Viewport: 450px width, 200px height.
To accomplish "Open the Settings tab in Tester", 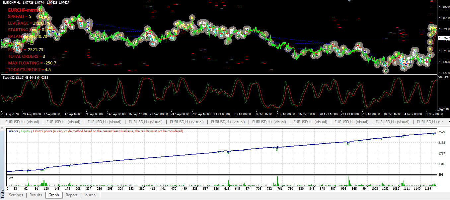I will (16, 195).
